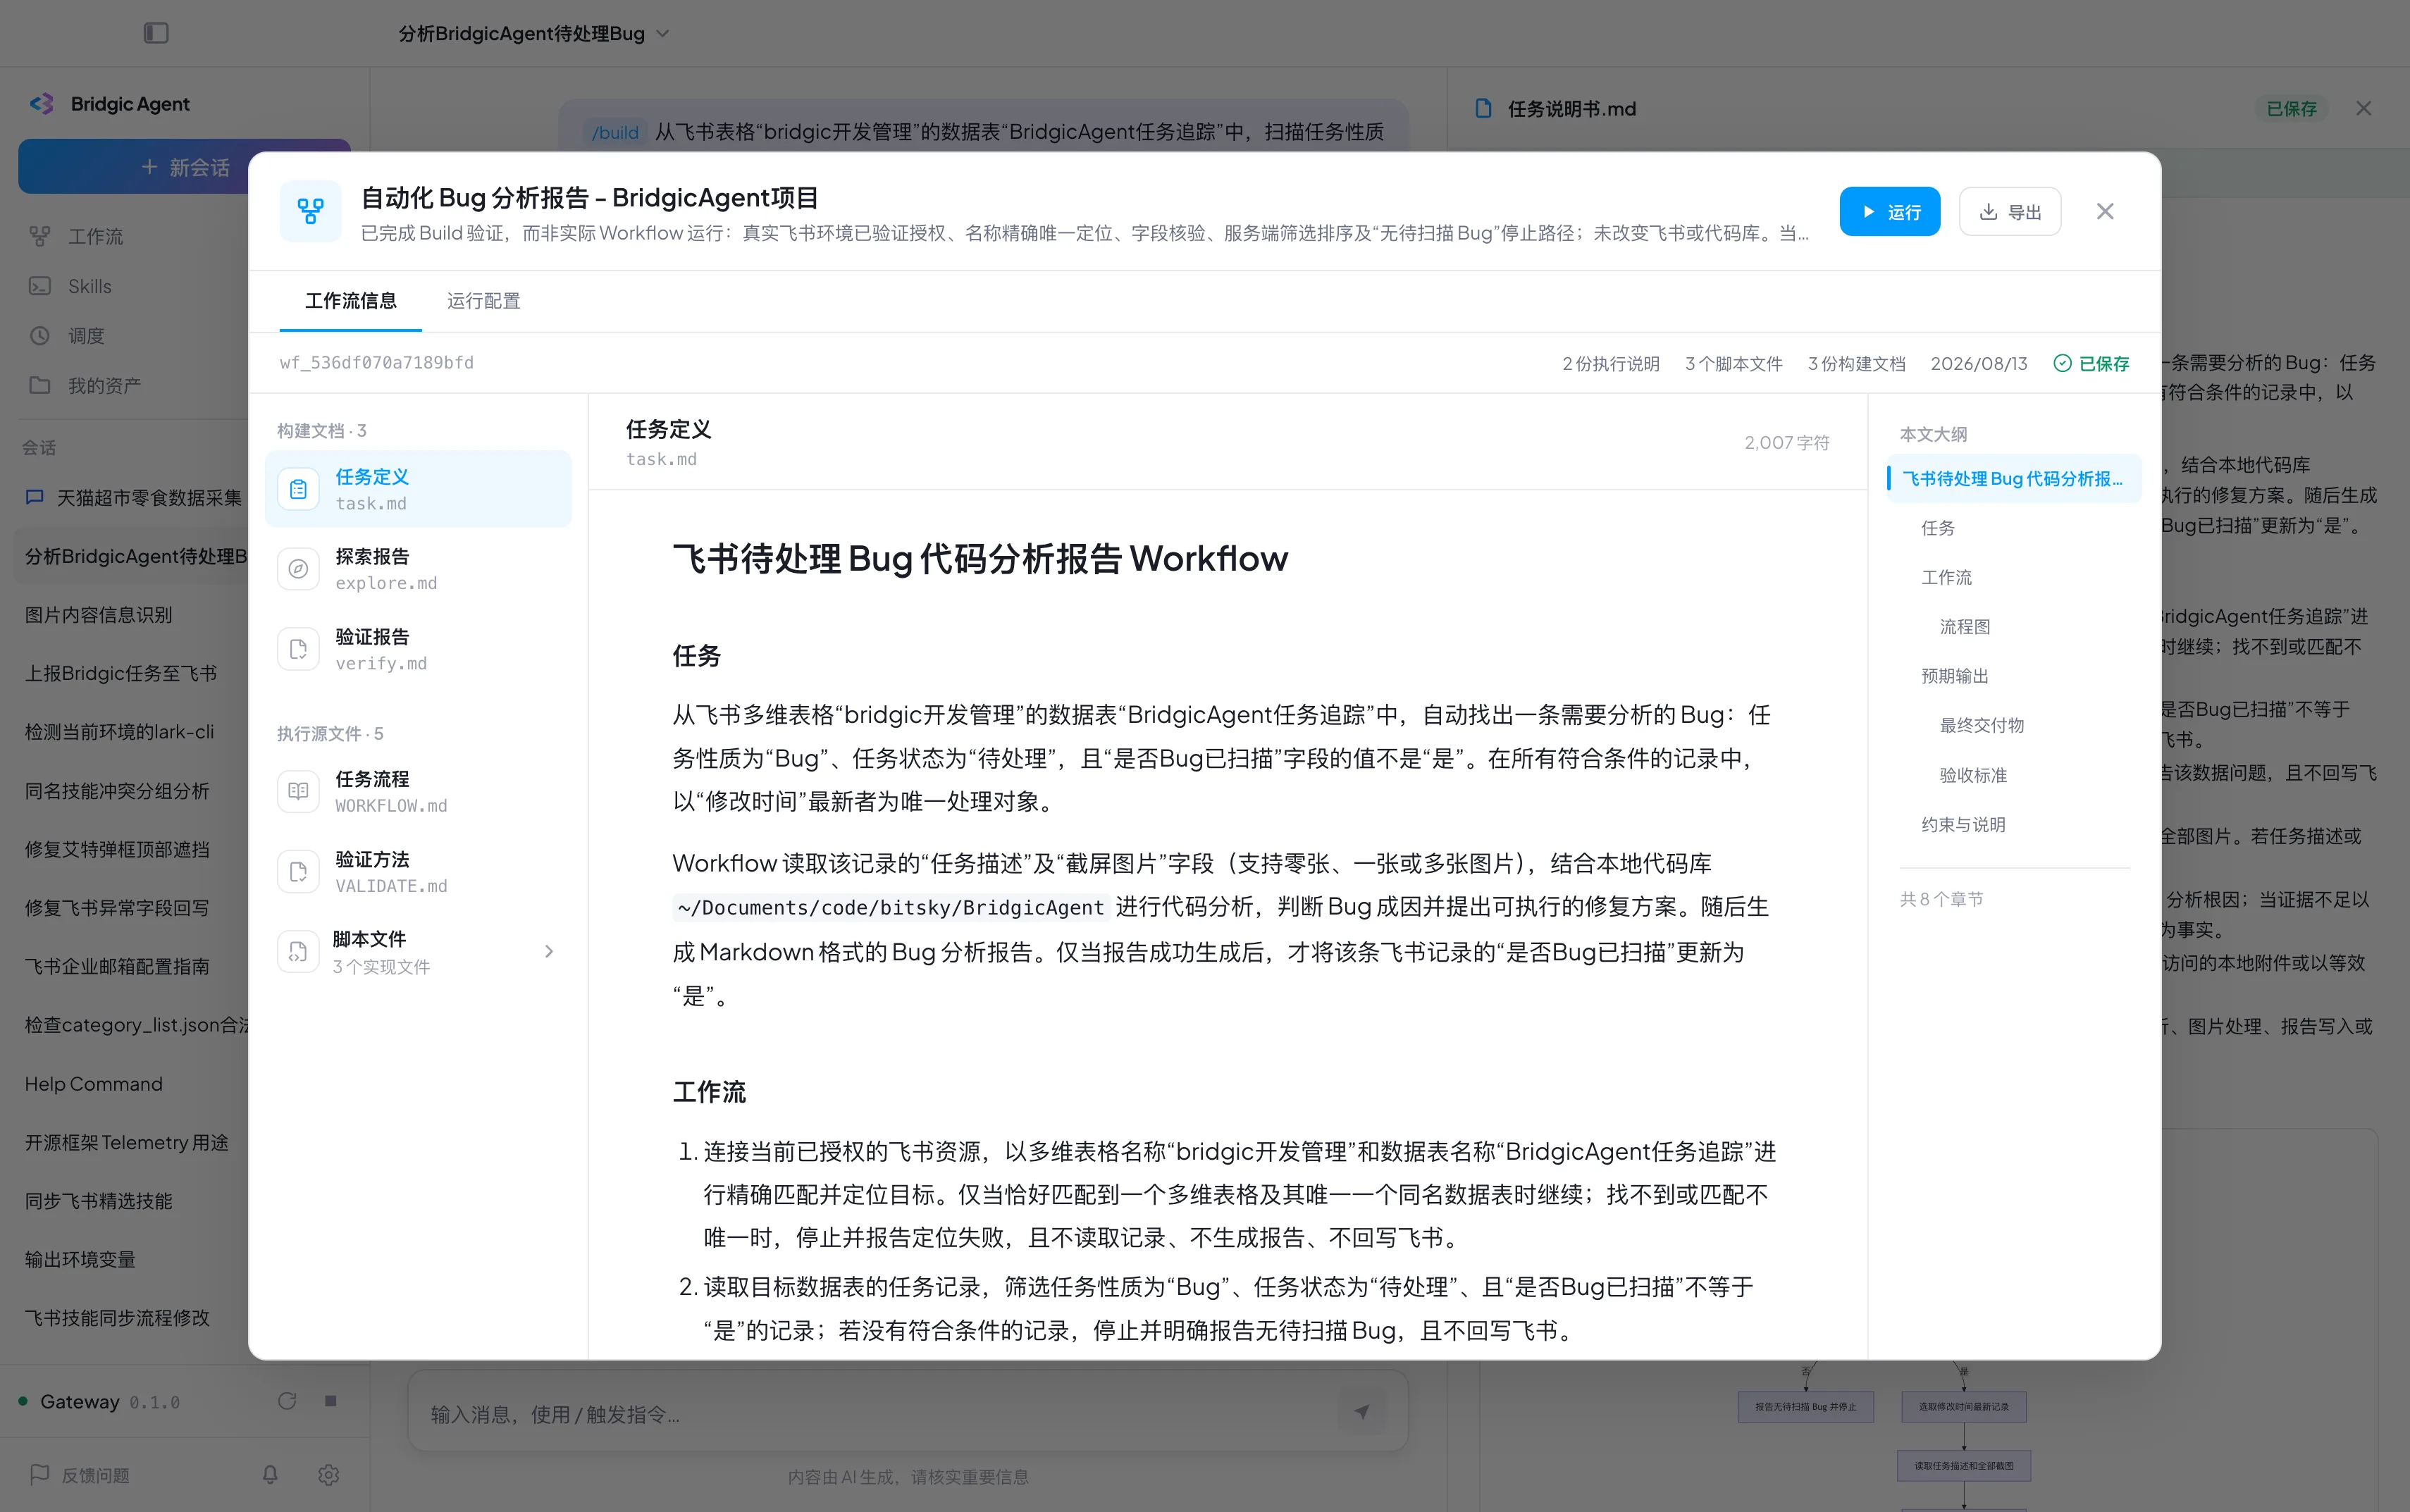Click the 验证方法 file icon

click(x=298, y=872)
